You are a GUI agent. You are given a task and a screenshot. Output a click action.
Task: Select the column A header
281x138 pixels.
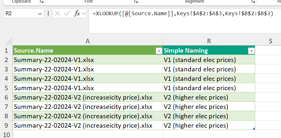point(88,41)
